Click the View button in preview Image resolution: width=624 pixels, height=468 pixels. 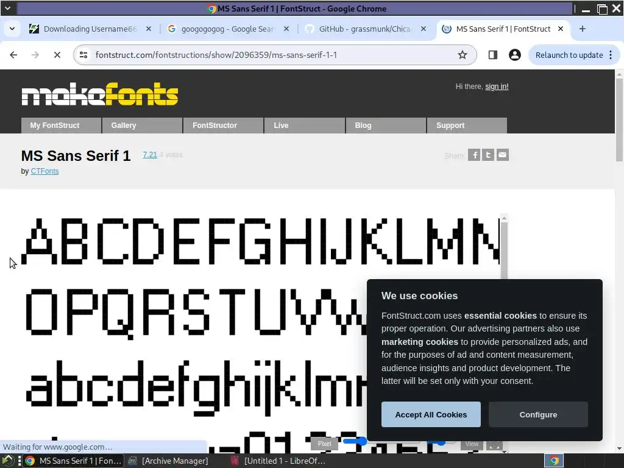tap(472, 444)
